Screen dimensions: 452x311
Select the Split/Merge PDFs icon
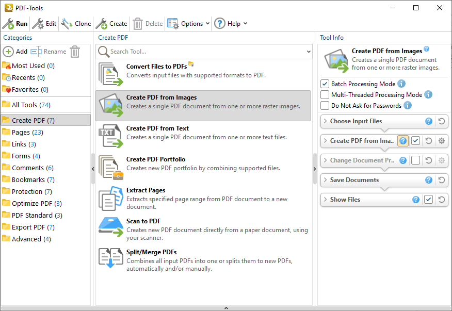[111, 258]
